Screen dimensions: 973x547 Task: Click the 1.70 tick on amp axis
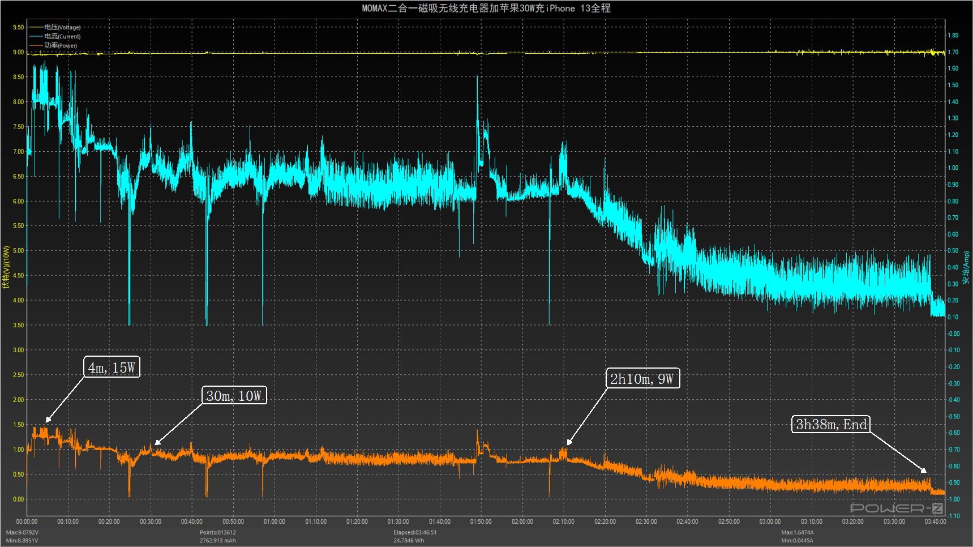[953, 52]
